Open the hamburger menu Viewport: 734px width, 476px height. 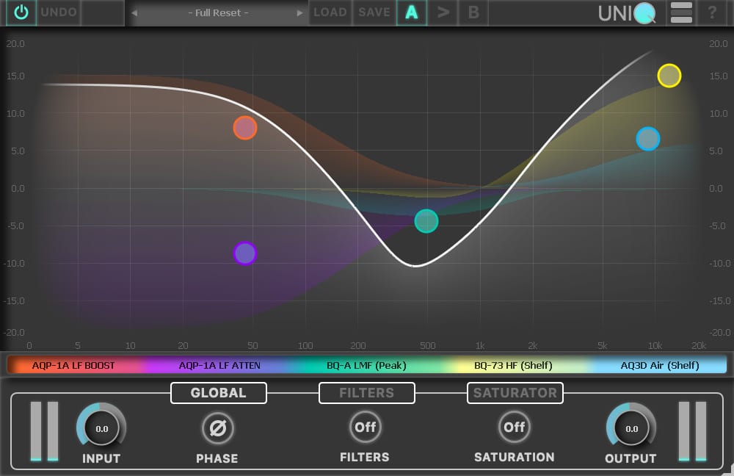pyautogui.click(x=681, y=12)
